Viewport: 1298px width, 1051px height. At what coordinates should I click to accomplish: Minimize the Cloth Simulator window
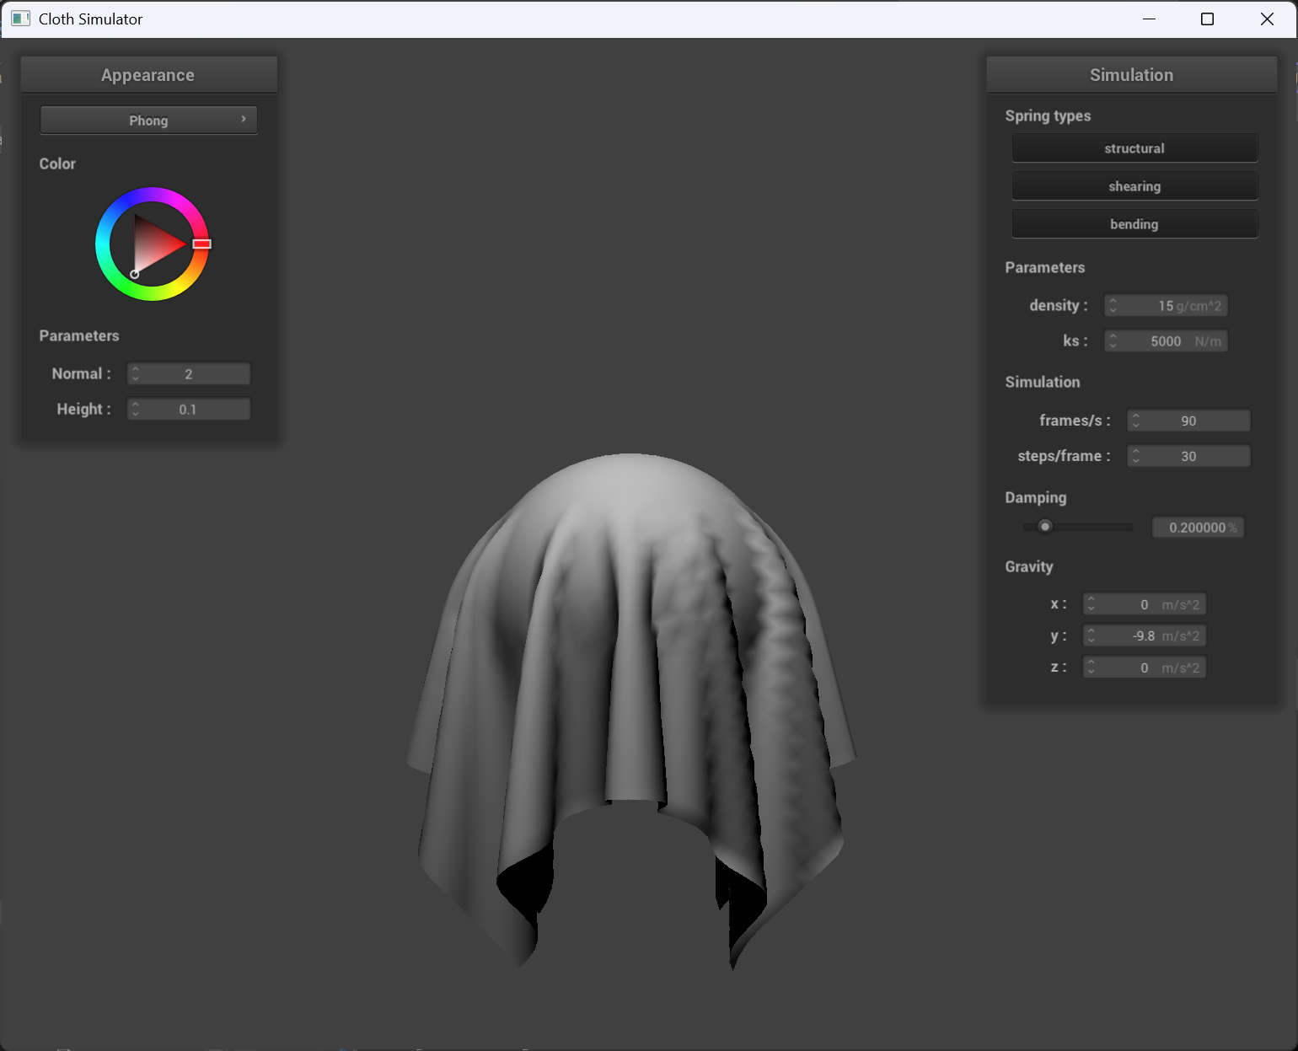pos(1149,19)
